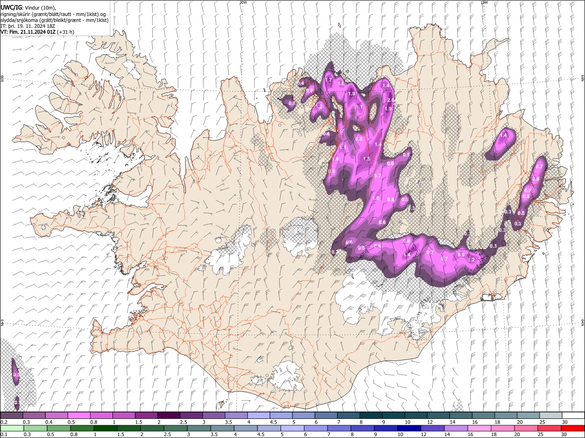Pick the light pink rain scale swatch
This screenshot has width=585, height=438.
(x=479, y=428)
